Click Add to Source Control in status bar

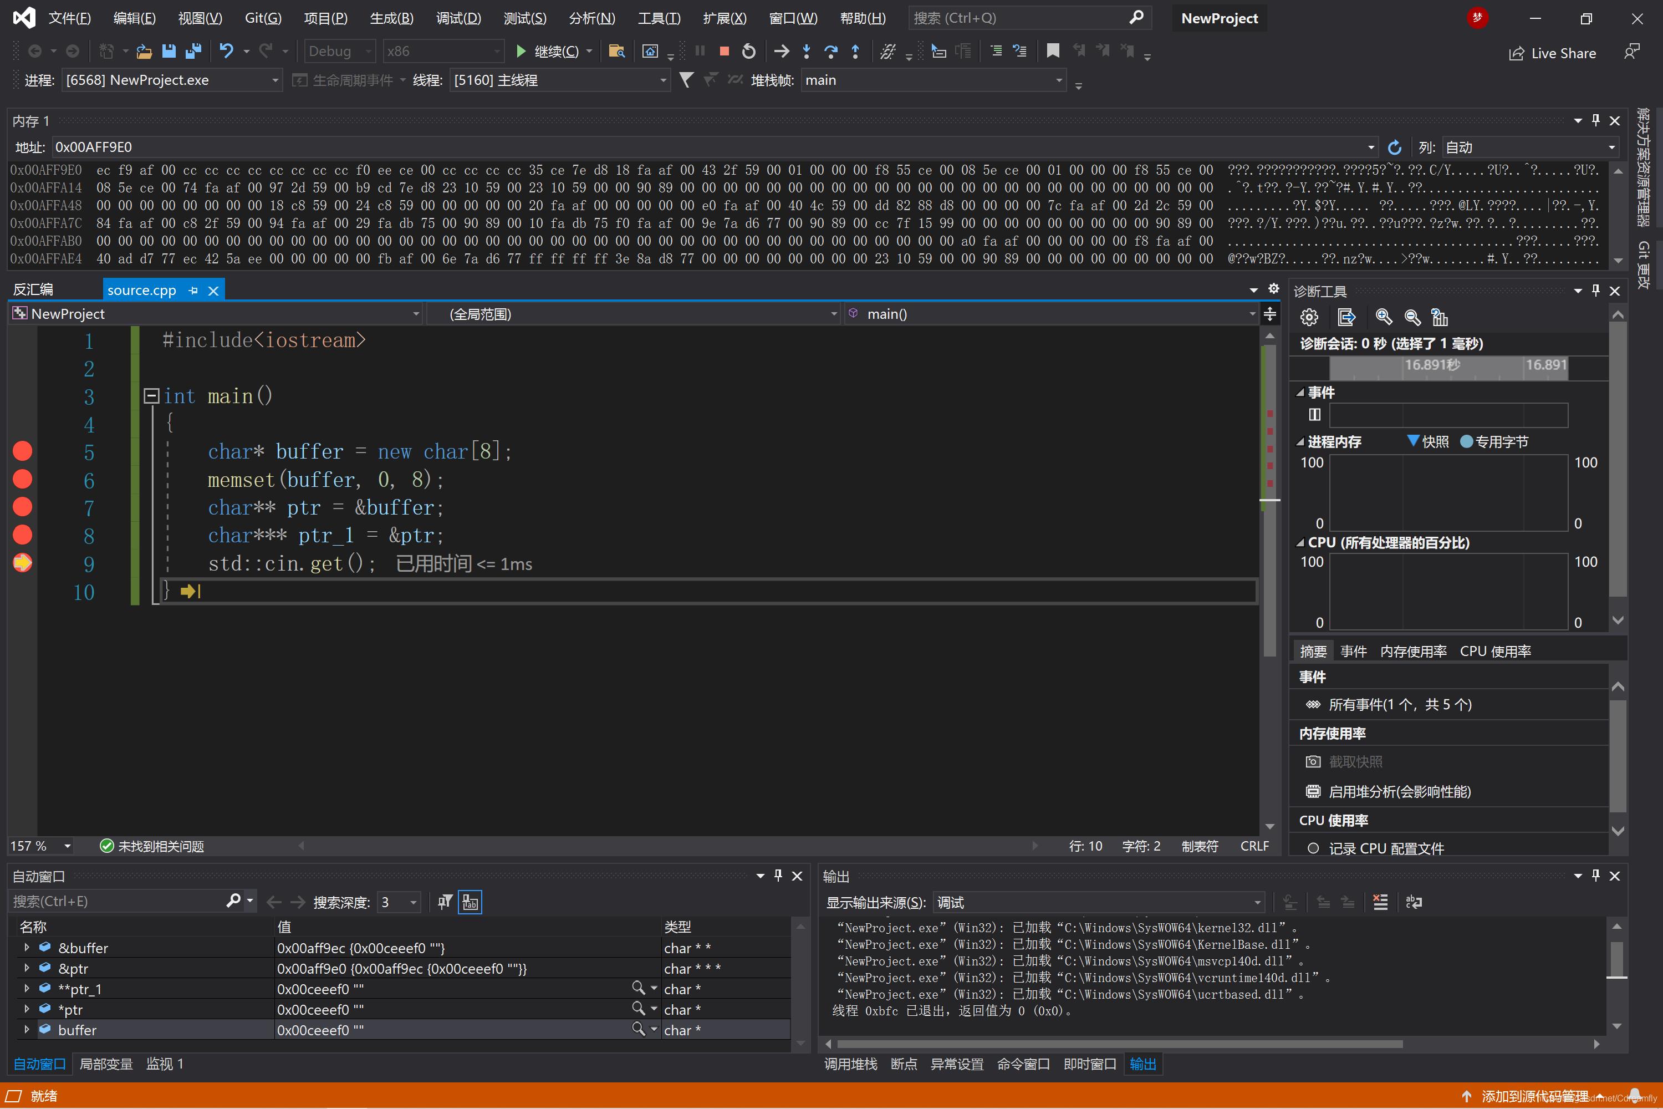point(1535,1096)
